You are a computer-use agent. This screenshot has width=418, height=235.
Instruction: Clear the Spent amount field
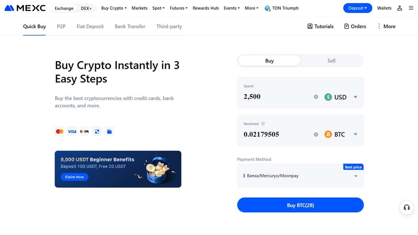point(316,97)
